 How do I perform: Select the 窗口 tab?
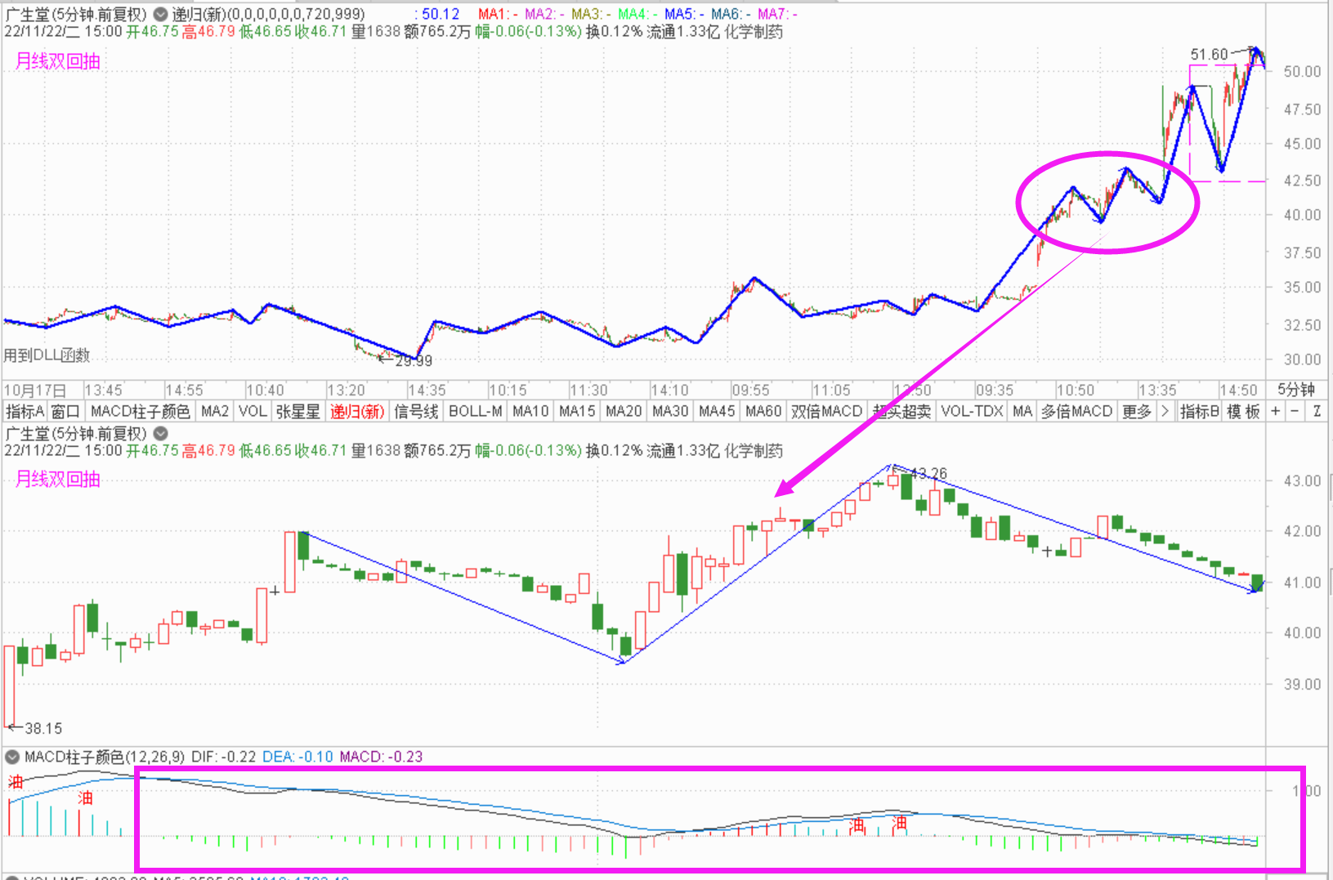(65, 411)
